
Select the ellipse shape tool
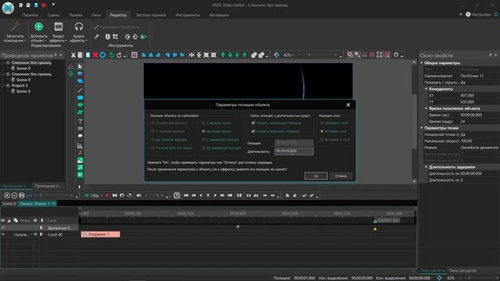point(80,105)
